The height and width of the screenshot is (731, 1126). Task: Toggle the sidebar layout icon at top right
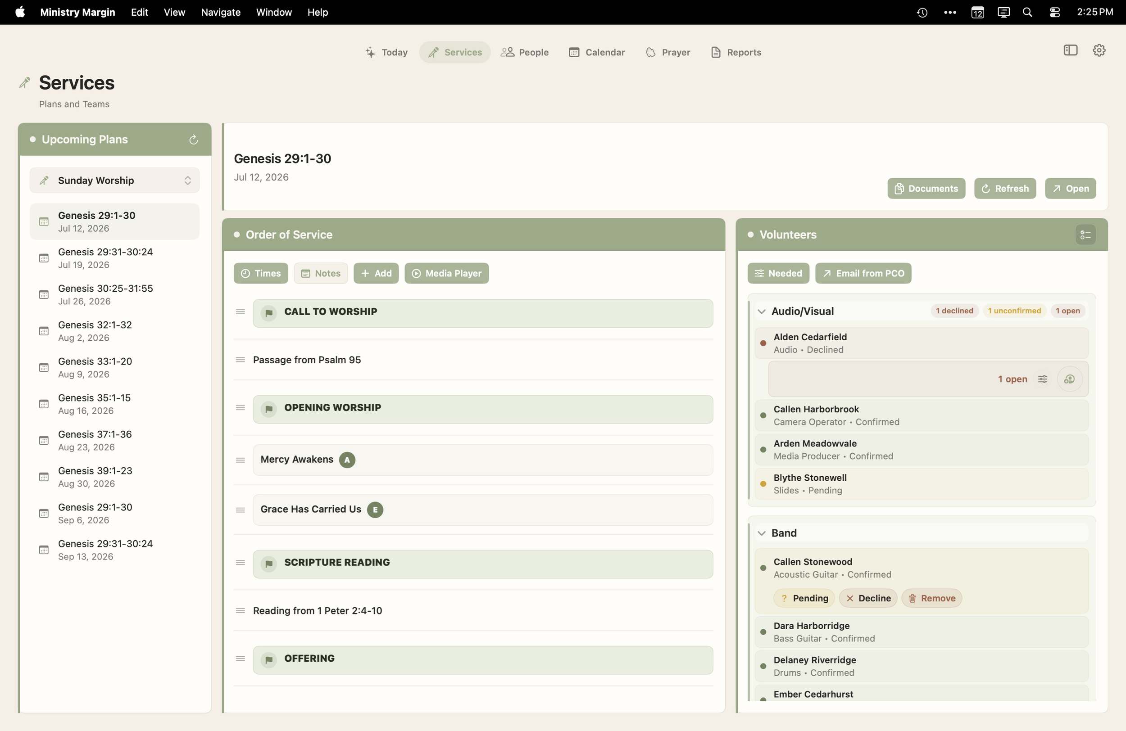pyautogui.click(x=1070, y=50)
